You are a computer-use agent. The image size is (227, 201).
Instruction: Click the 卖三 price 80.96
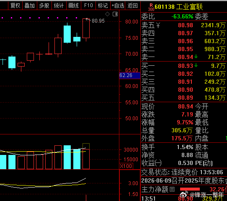(186, 41)
